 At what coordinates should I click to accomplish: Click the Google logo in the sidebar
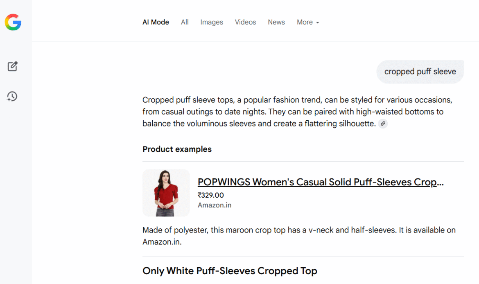(x=13, y=22)
